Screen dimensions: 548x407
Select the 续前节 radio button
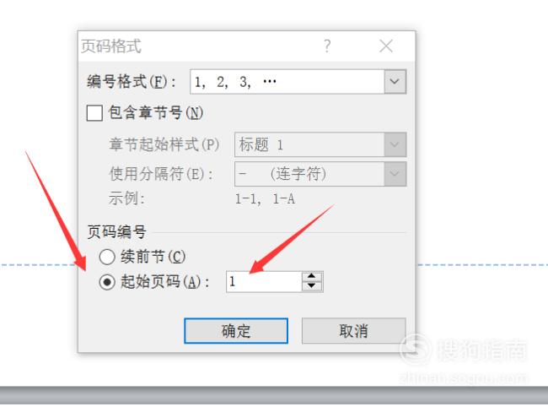pyautogui.click(x=107, y=257)
